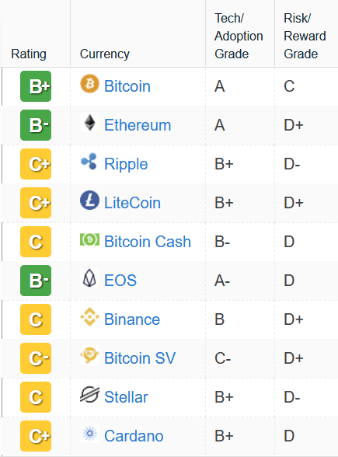The width and height of the screenshot is (338, 457).
Task: Sort by Risk/Reward Grade header
Action: click(x=305, y=36)
